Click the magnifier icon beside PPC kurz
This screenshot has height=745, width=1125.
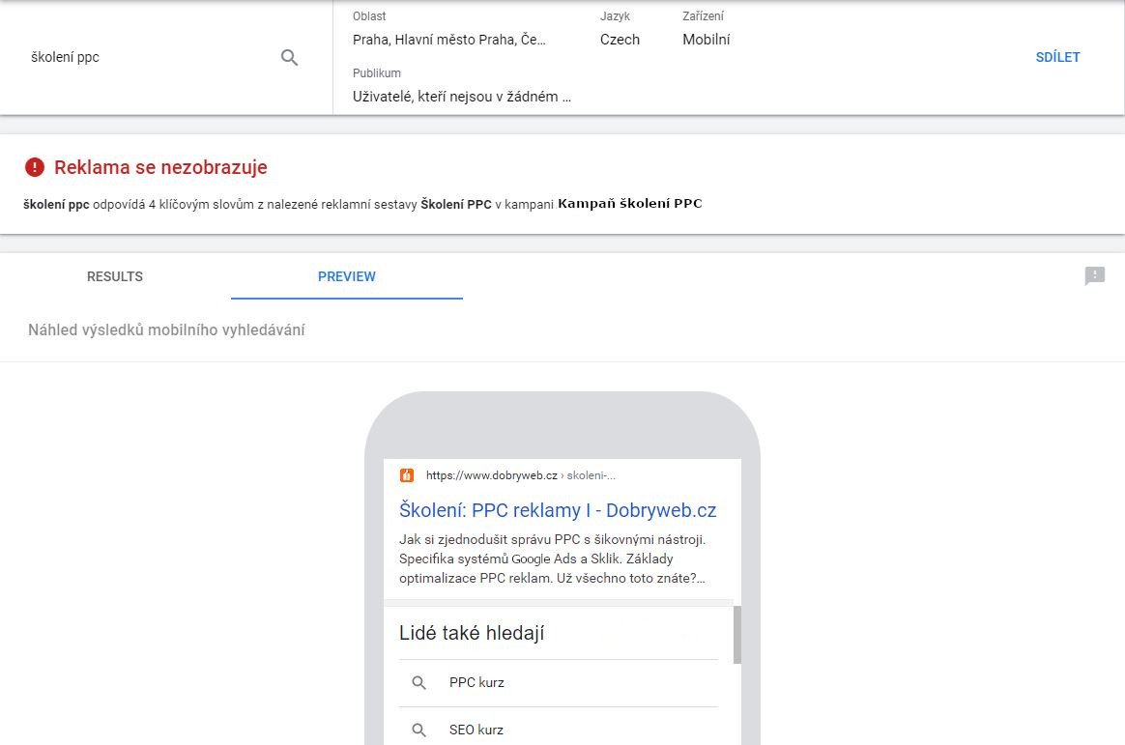[x=419, y=682]
